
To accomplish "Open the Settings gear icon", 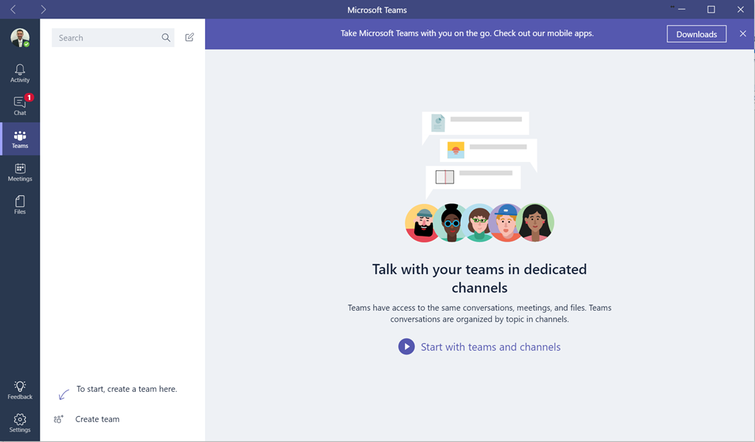I will tap(20, 422).
